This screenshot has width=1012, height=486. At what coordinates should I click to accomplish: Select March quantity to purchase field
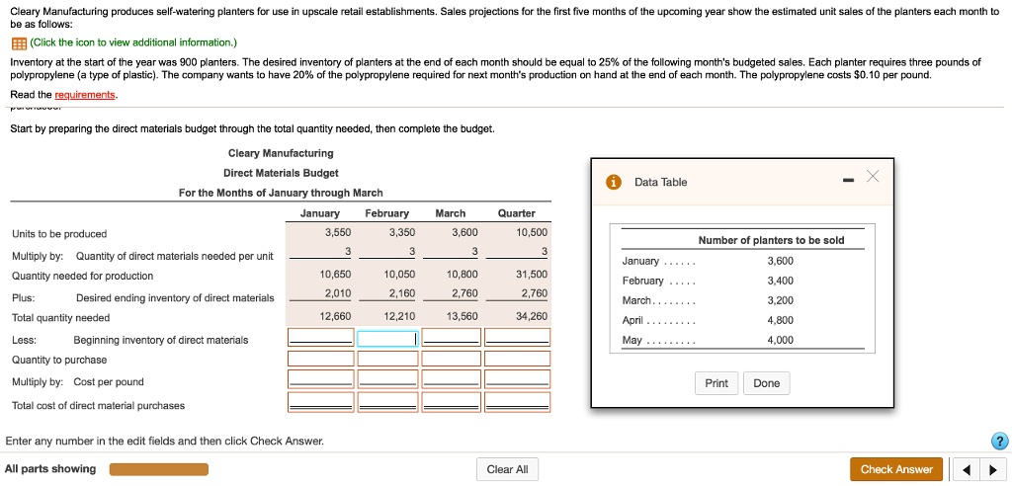click(x=451, y=359)
